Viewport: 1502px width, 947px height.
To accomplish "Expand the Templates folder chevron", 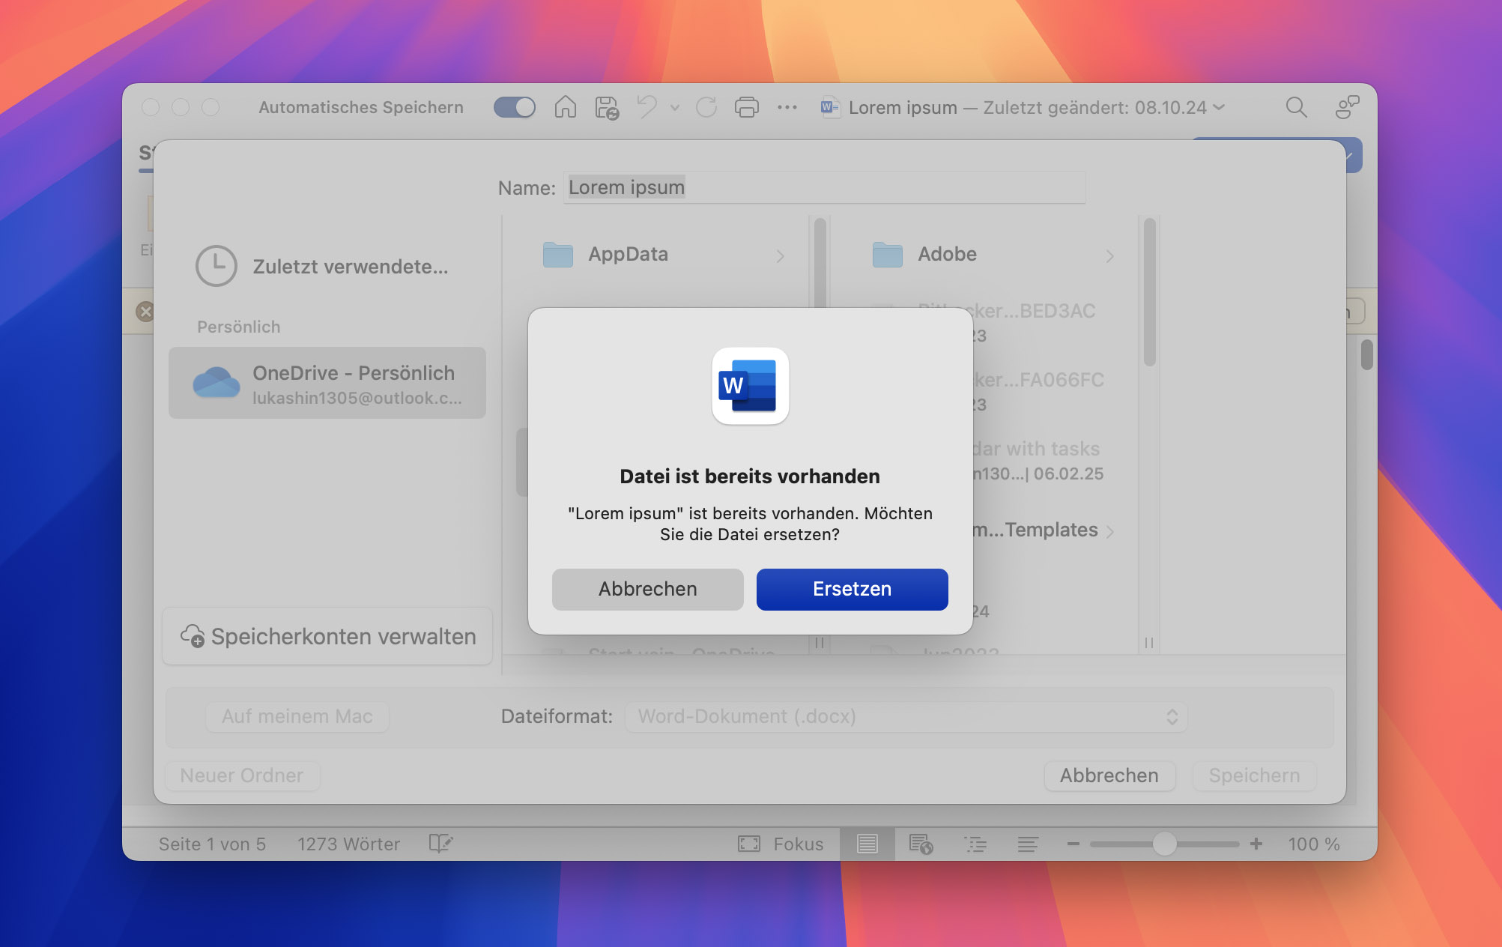I will pos(1110,531).
